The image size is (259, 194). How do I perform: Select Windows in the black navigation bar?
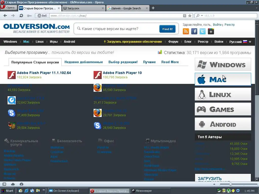click(x=10, y=42)
